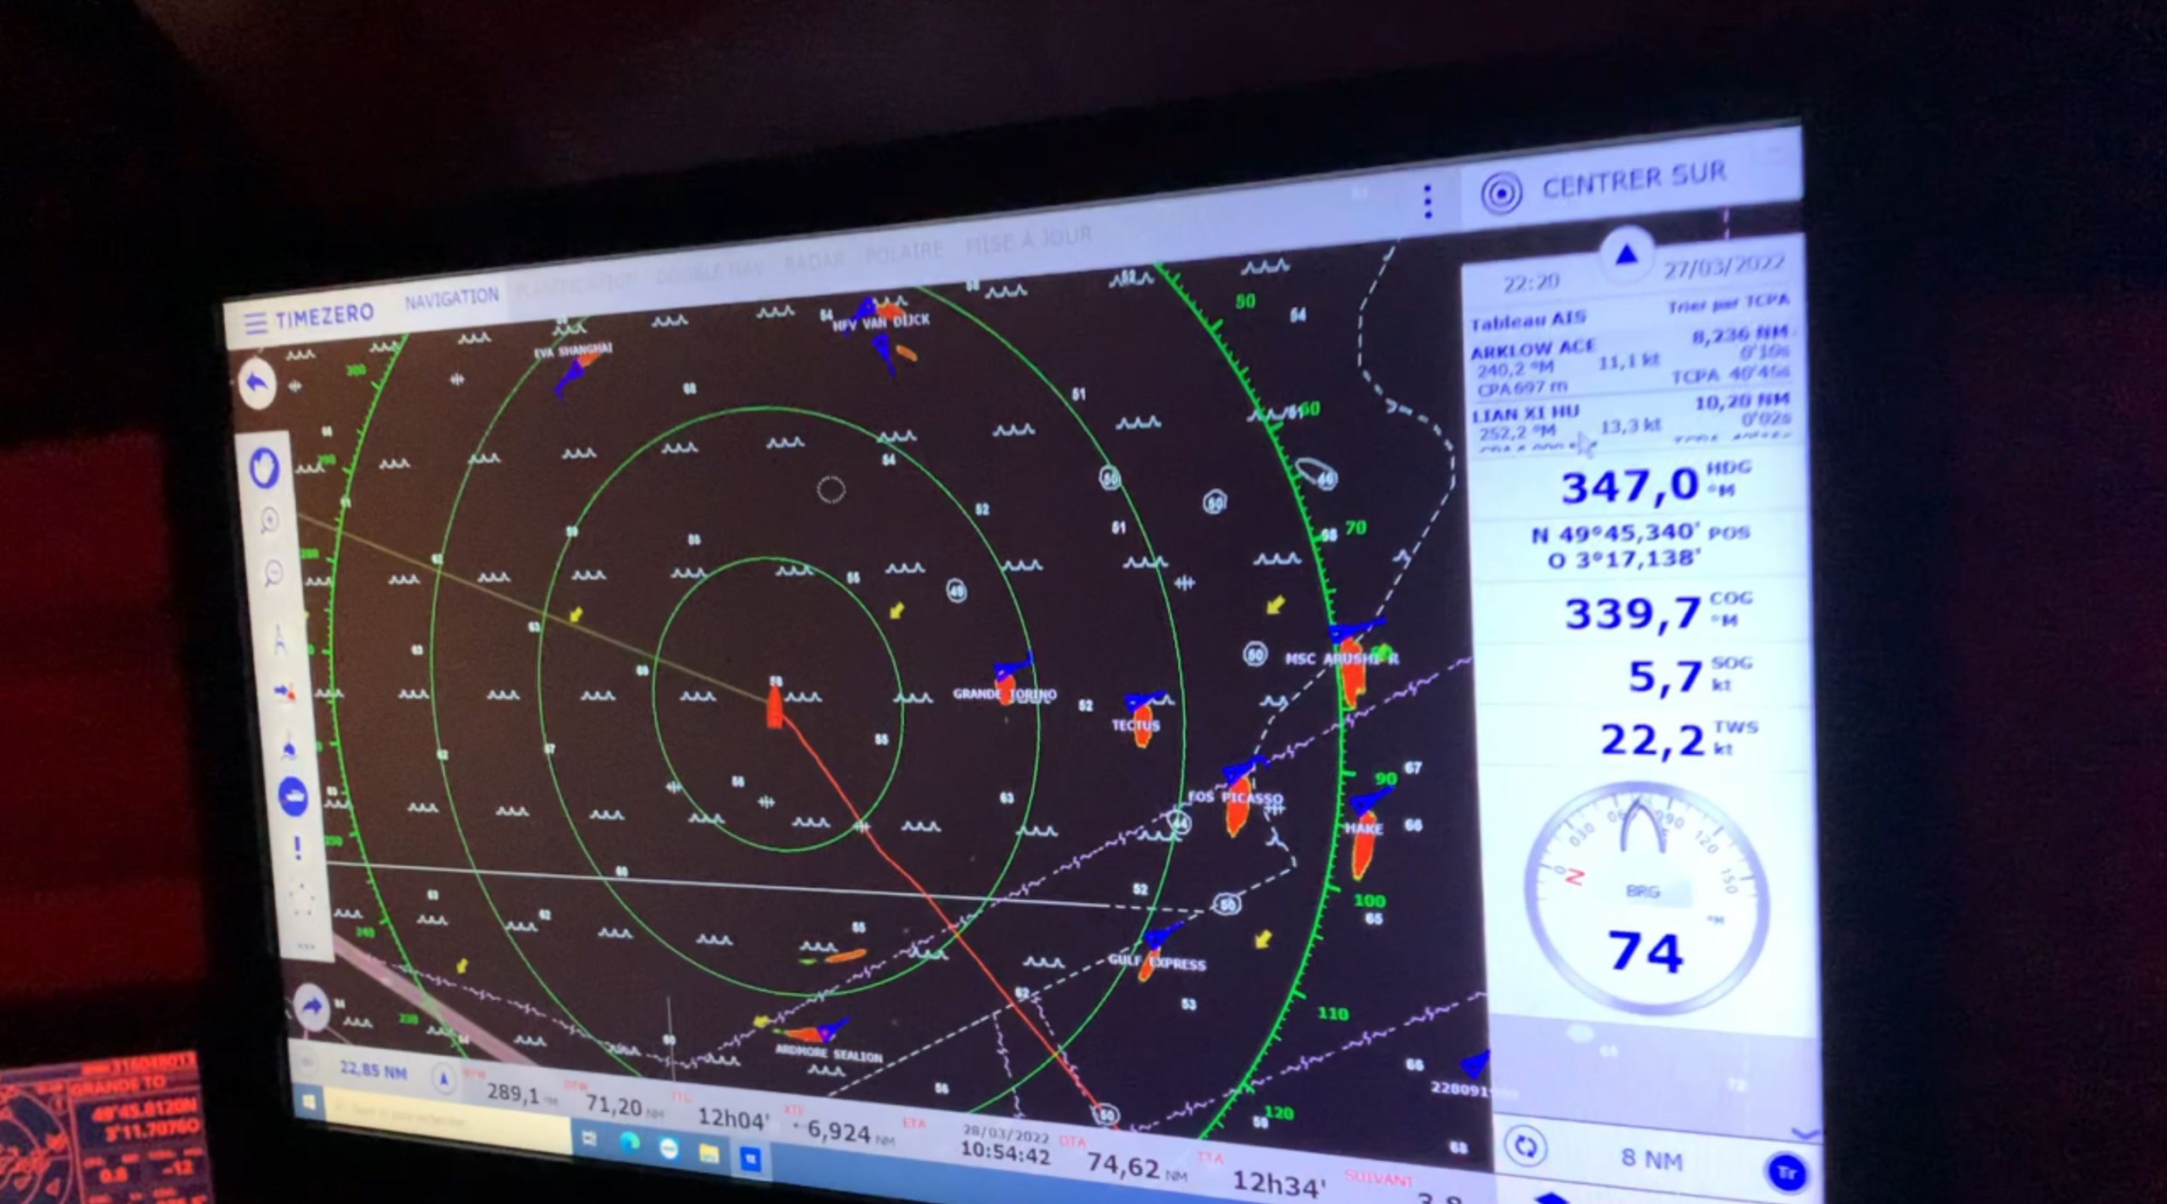The image size is (2167, 1204).
Task: Click the circular refresh icon beside 8 NM
Action: 1526,1147
